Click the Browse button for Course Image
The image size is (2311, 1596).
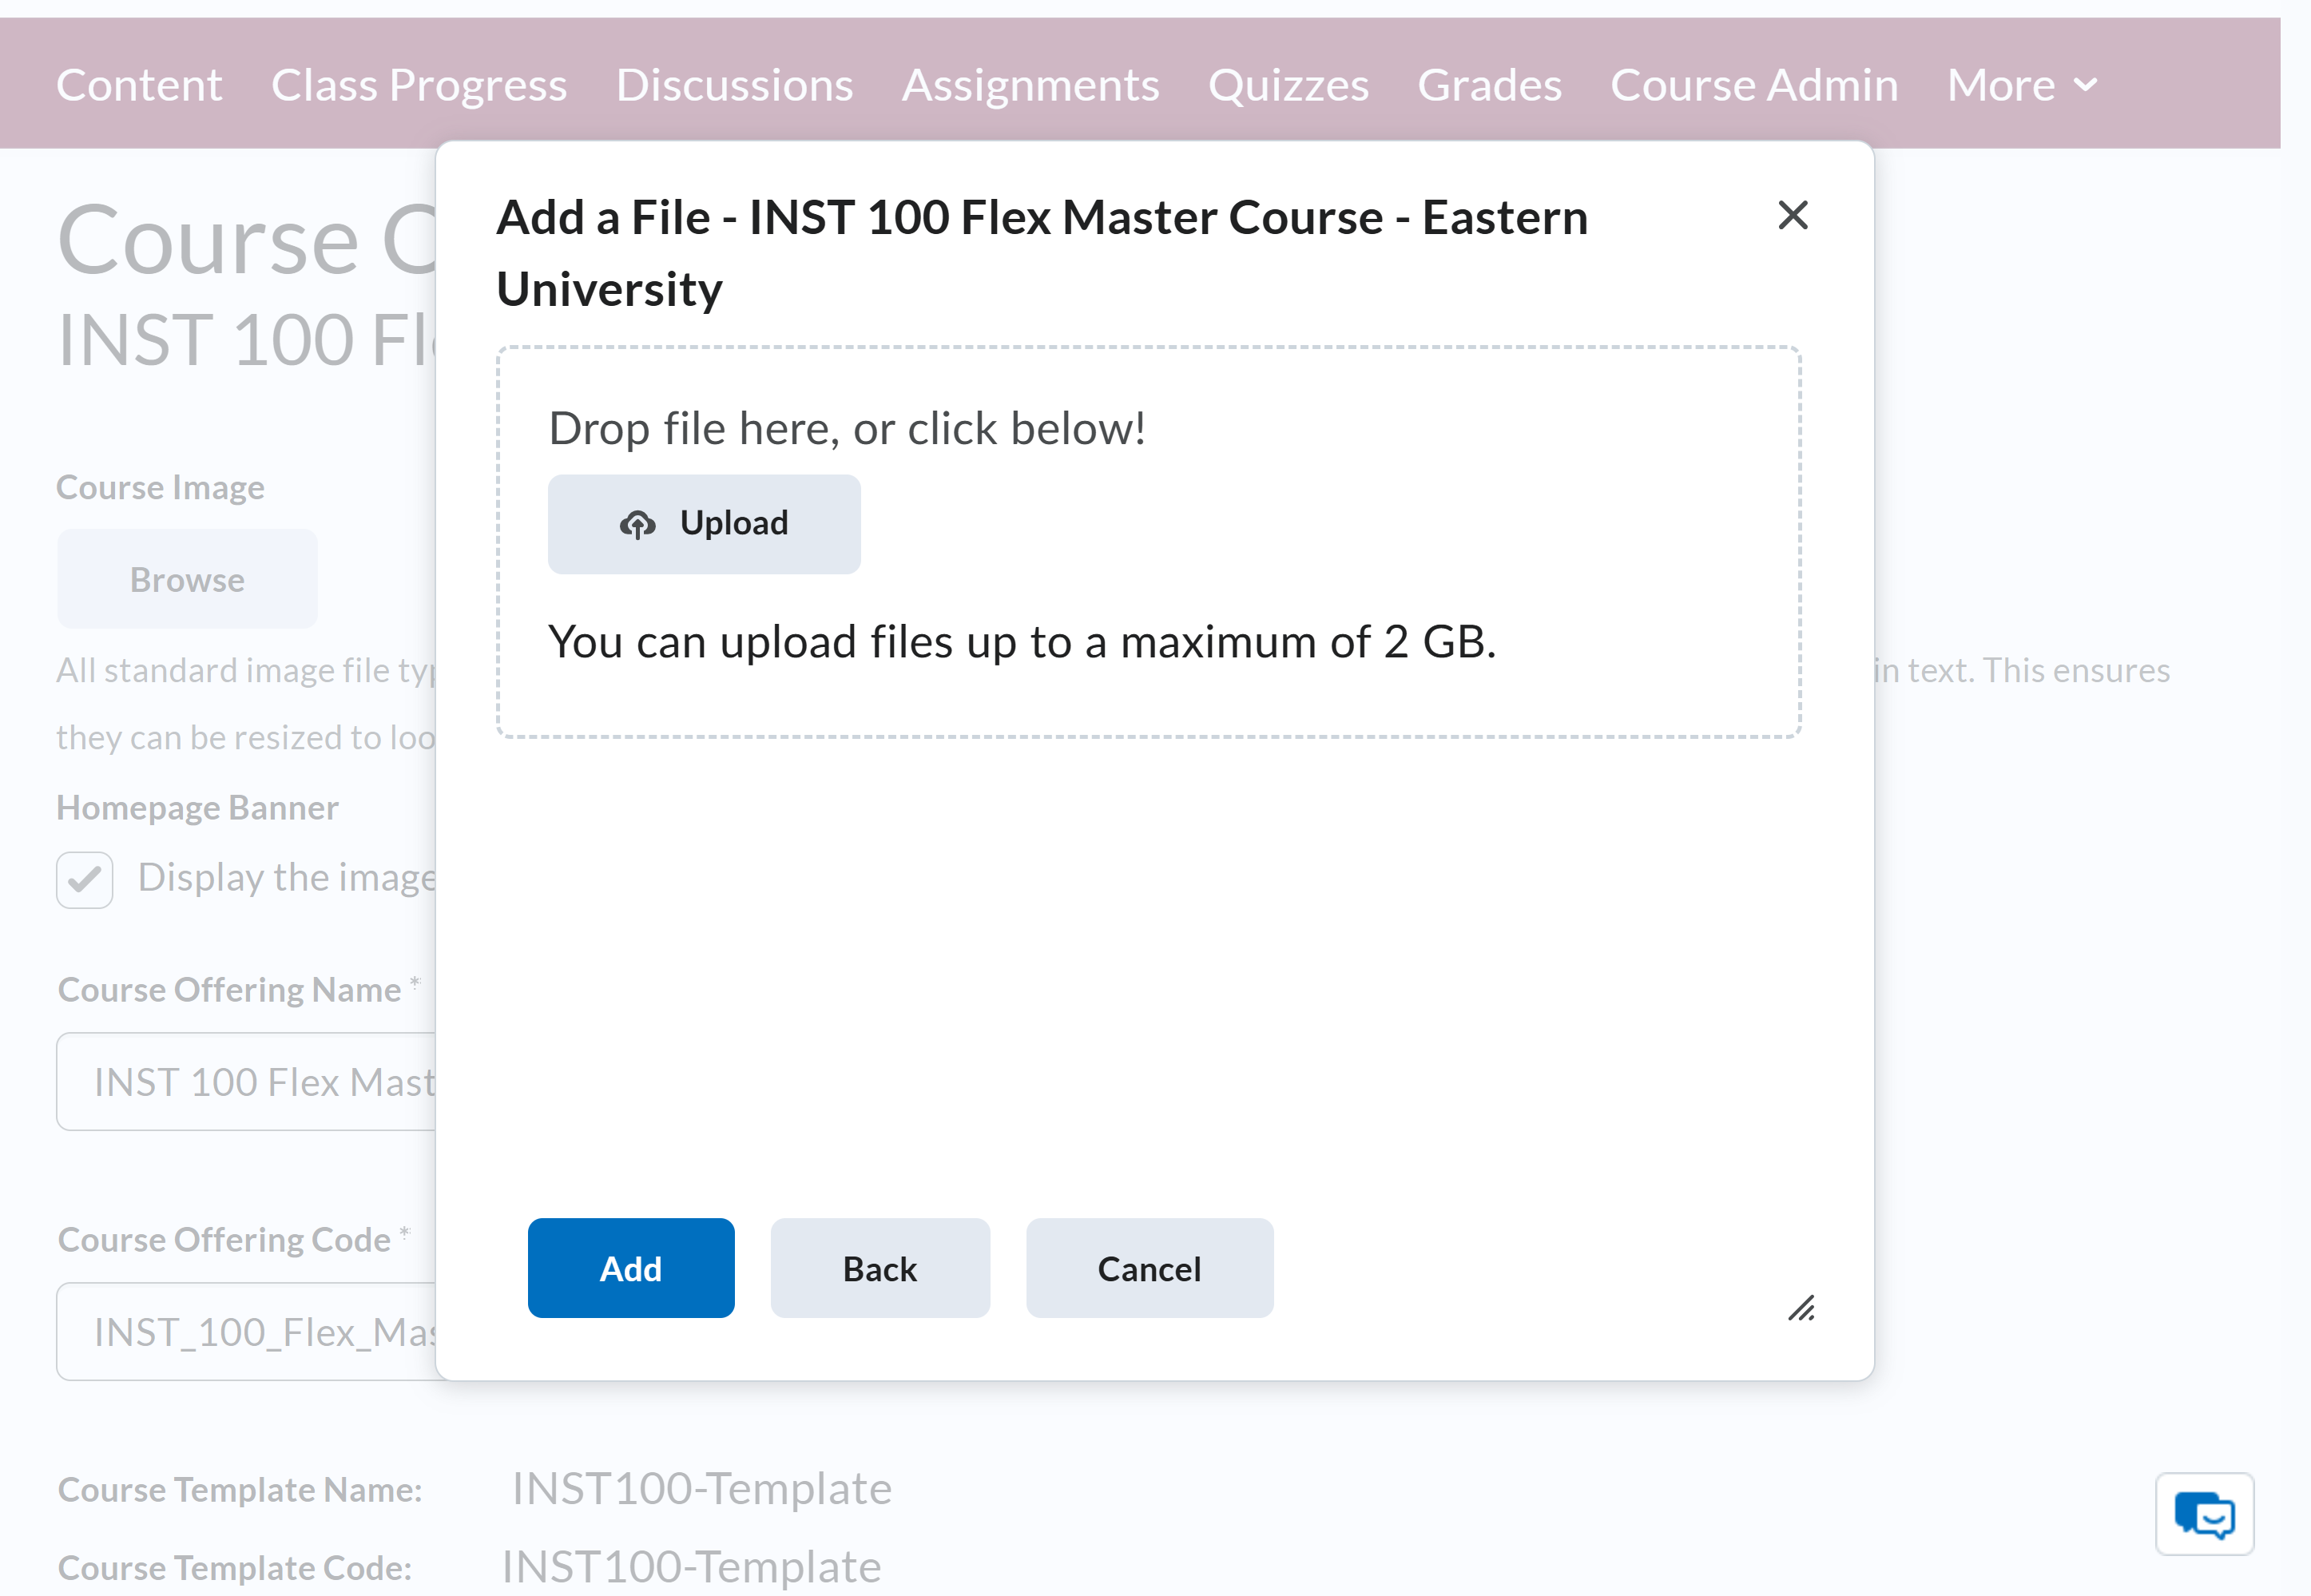tap(187, 579)
